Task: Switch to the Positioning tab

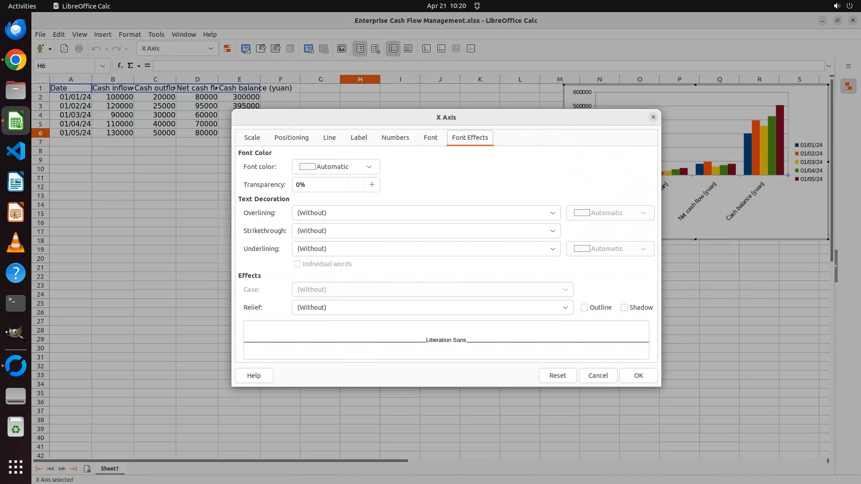Action: [x=291, y=138]
